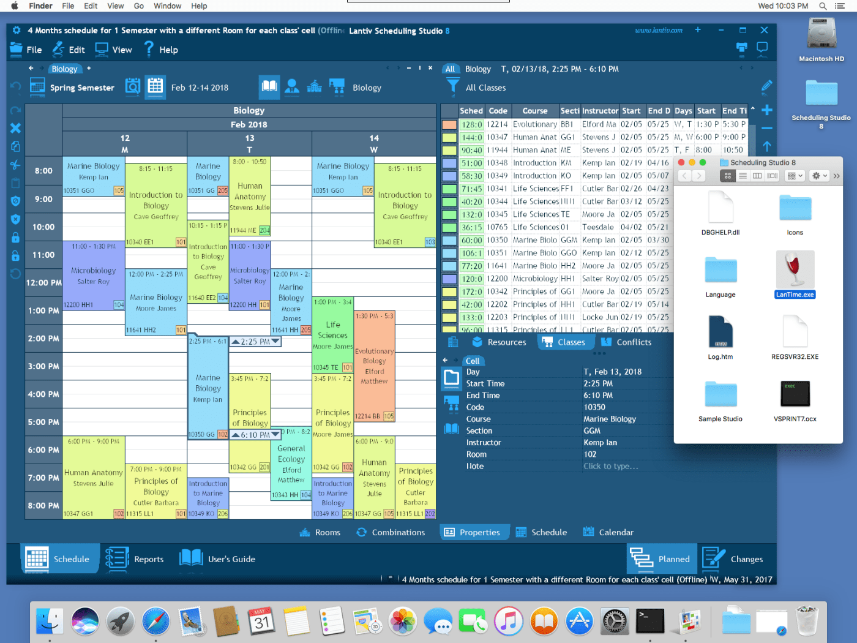857x643 pixels.
Task: Click the school building icon in toolbar
Action: (314, 87)
